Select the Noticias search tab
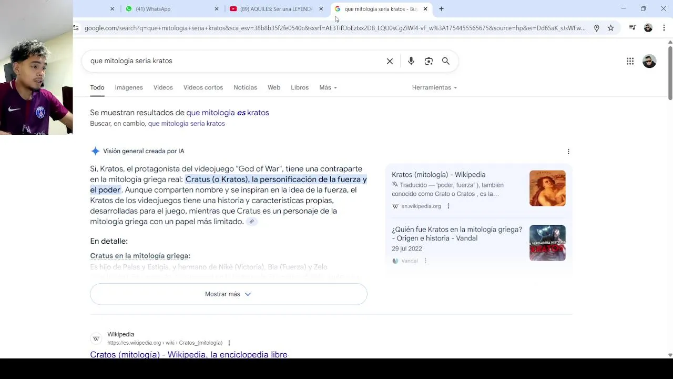 tap(245, 87)
